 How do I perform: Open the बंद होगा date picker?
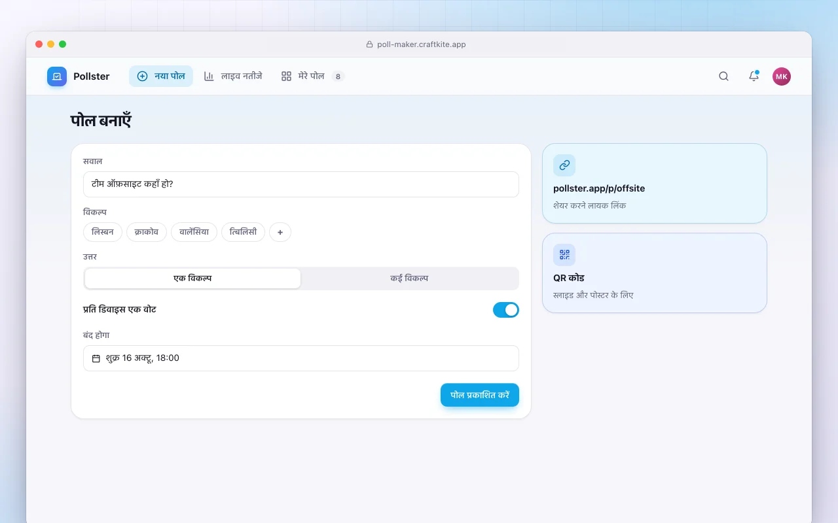[301, 358]
